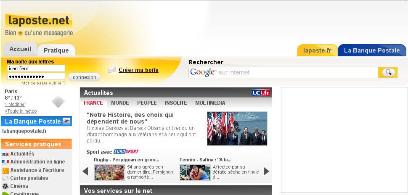Open the Notre Histoire headline article
The width and height of the screenshot is (408, 195).
pos(130,118)
